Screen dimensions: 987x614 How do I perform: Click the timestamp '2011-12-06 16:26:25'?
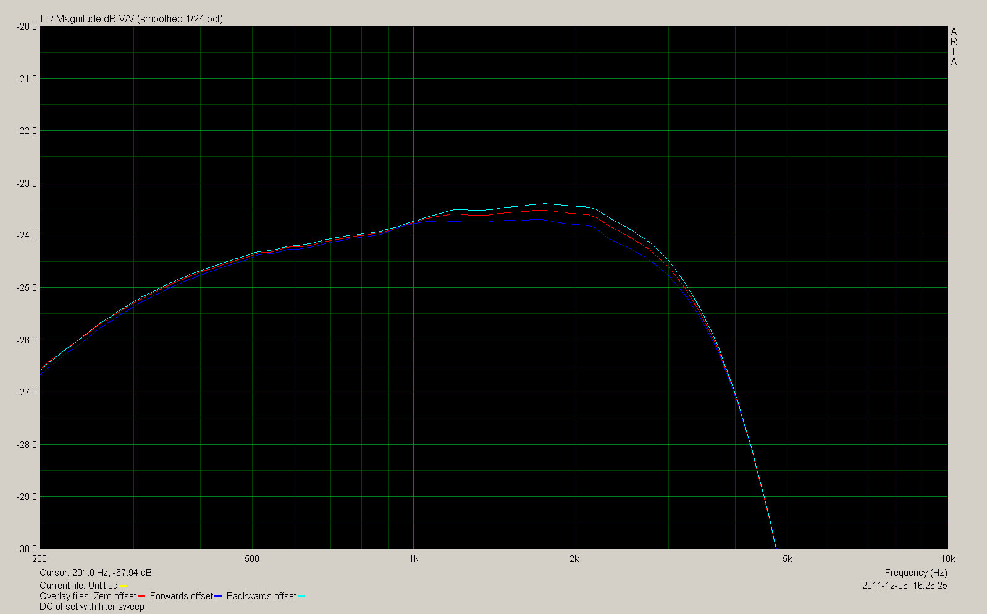tap(905, 586)
